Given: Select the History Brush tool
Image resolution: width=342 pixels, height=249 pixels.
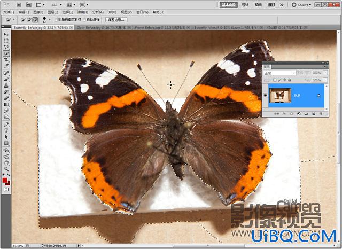Looking at the screenshot, I should pyautogui.click(x=6, y=92).
